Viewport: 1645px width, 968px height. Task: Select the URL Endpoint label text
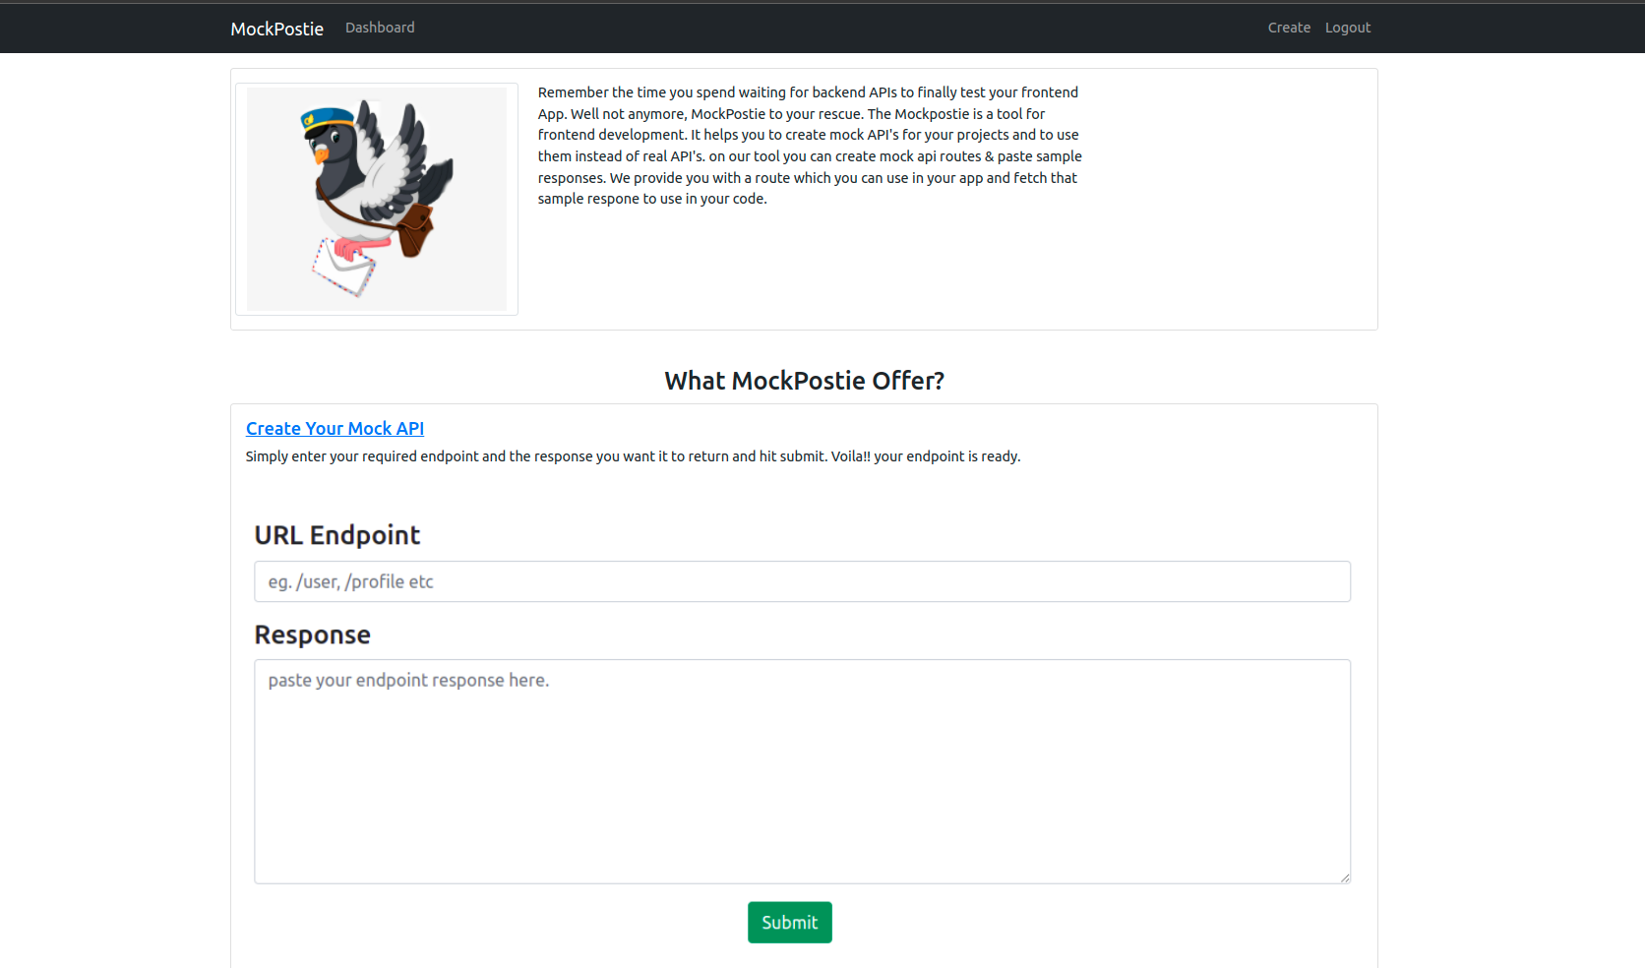coord(337,534)
